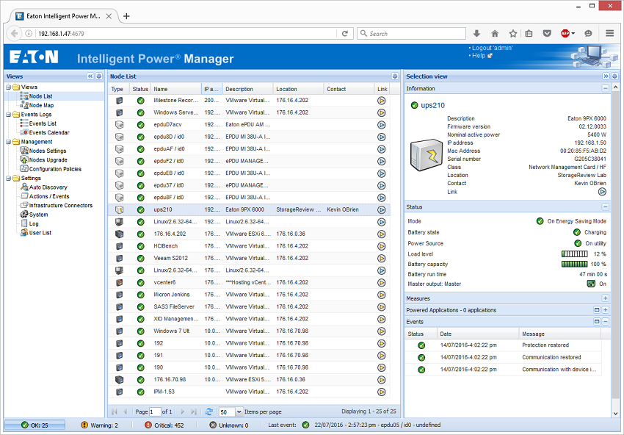Open Auto Discovery in the tree
This screenshot has height=435, width=624.
[48, 187]
